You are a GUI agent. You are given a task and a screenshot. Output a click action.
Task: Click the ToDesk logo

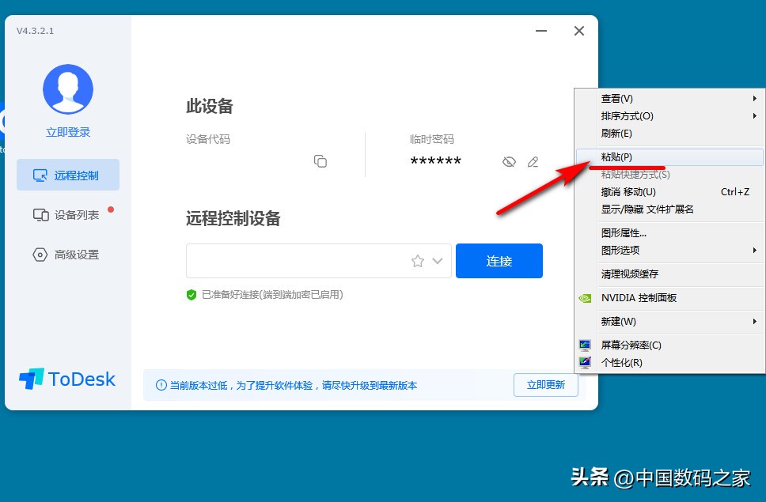coord(67,379)
